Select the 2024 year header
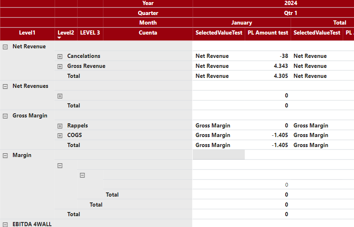This screenshot has width=354, height=227. pyautogui.click(x=291, y=3)
